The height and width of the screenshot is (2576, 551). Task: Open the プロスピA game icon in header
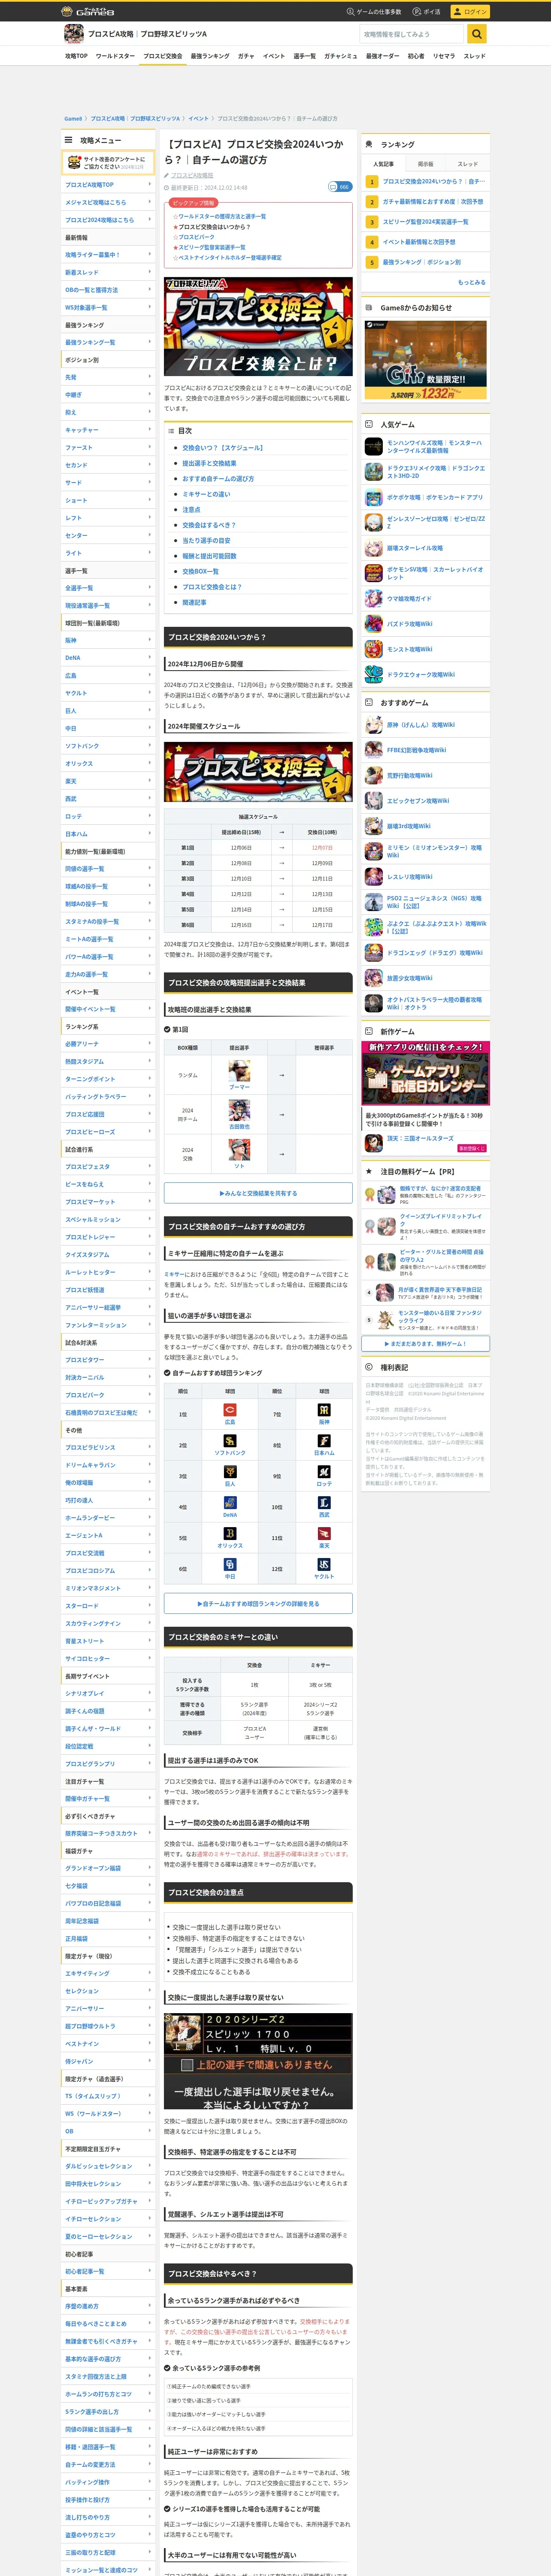pos(73,34)
